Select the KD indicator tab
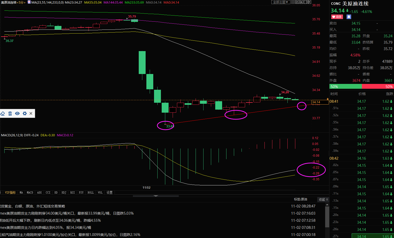Viewport: 394px width, 238px height. pyautogui.click(x=56, y=192)
